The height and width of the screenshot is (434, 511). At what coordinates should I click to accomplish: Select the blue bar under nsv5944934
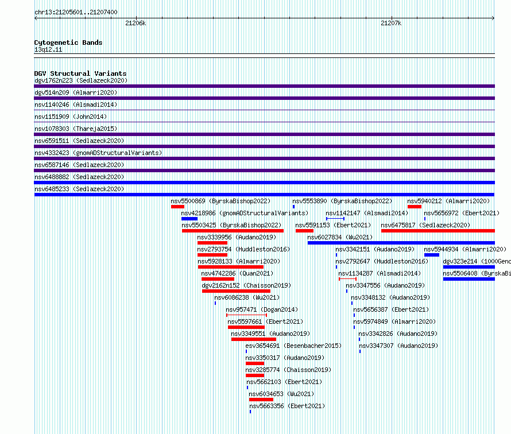[432, 255]
